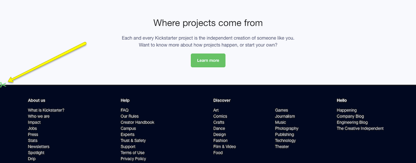Open the Theater category
The width and height of the screenshot is (416, 163).
(282, 147)
